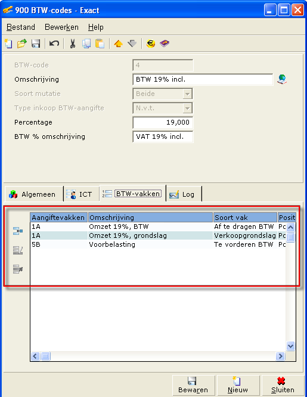Click the Save diskette toolbar icon

[36, 44]
